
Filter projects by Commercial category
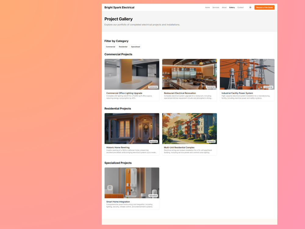(110, 47)
